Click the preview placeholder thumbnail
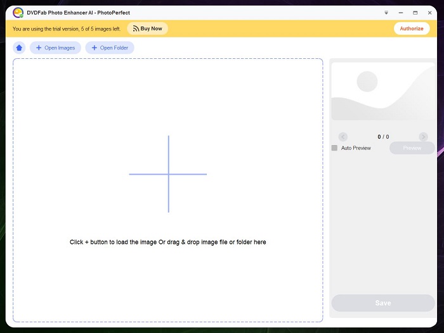 tap(383, 91)
